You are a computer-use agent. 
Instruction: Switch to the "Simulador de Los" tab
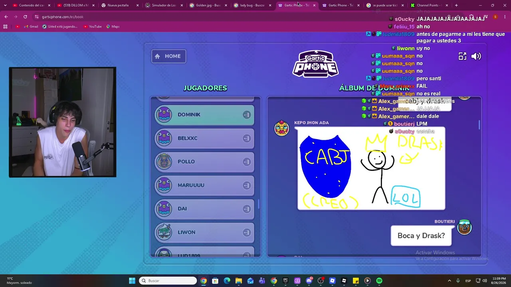[x=164, y=5]
